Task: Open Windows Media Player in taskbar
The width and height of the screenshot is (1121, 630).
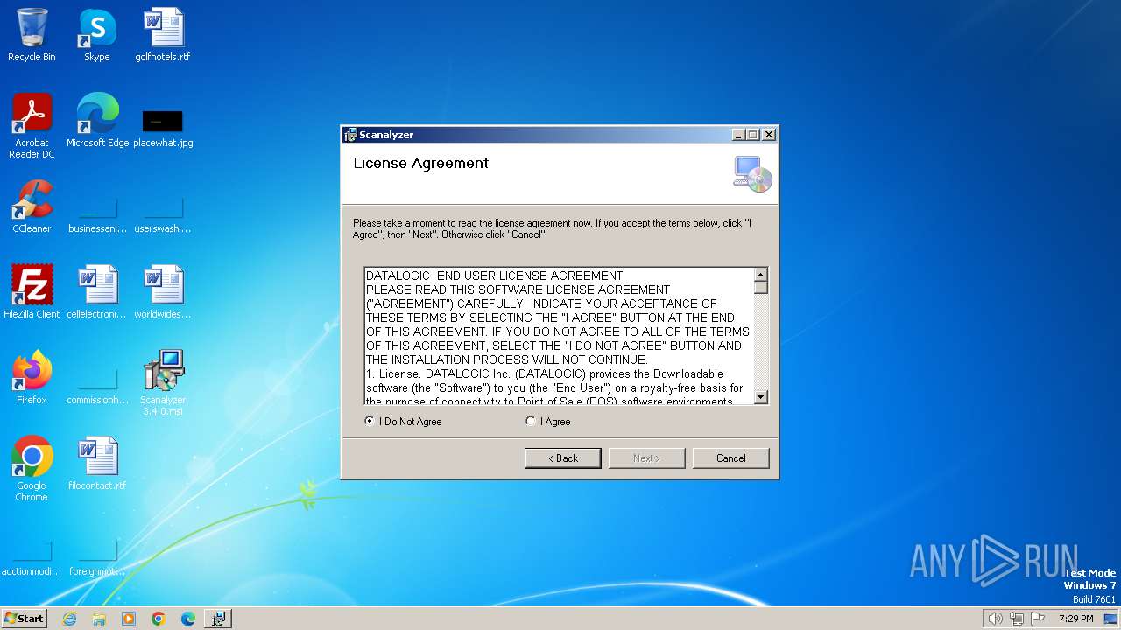Action: coord(129,619)
